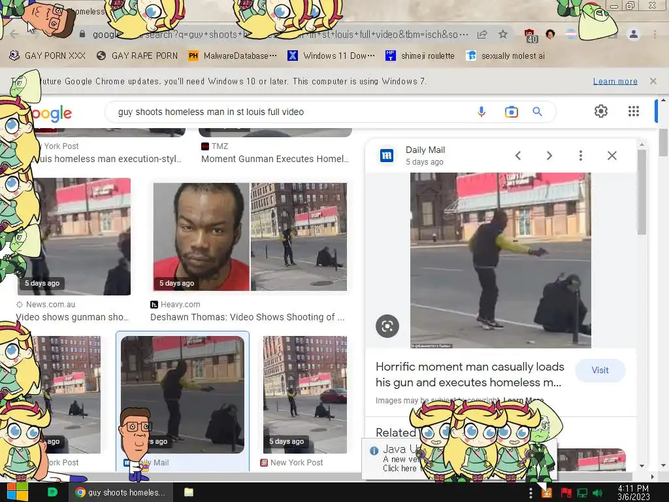Click the Lens search icon on preview image
The image size is (669, 502).
387,326
